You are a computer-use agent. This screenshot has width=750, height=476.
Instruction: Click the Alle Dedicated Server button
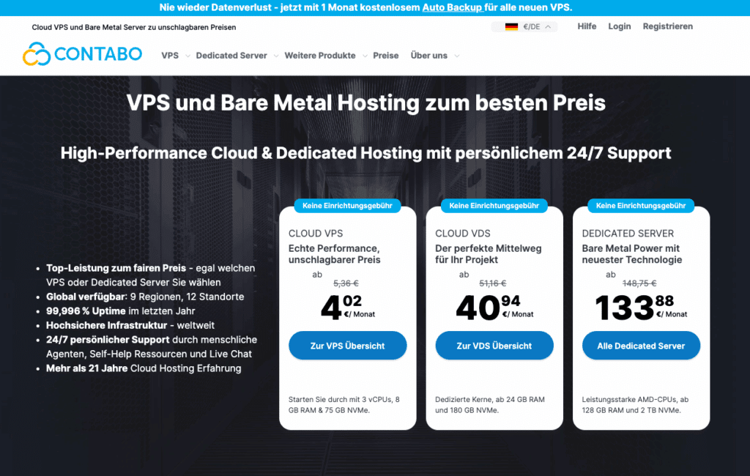click(x=641, y=346)
